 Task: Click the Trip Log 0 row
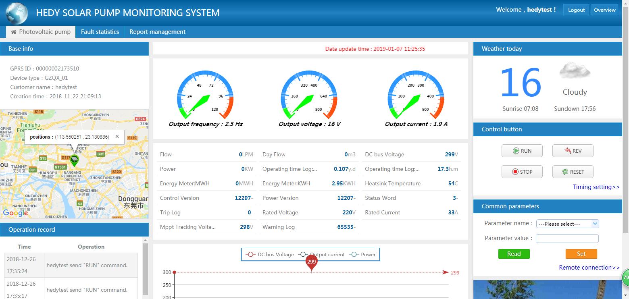[x=206, y=212]
